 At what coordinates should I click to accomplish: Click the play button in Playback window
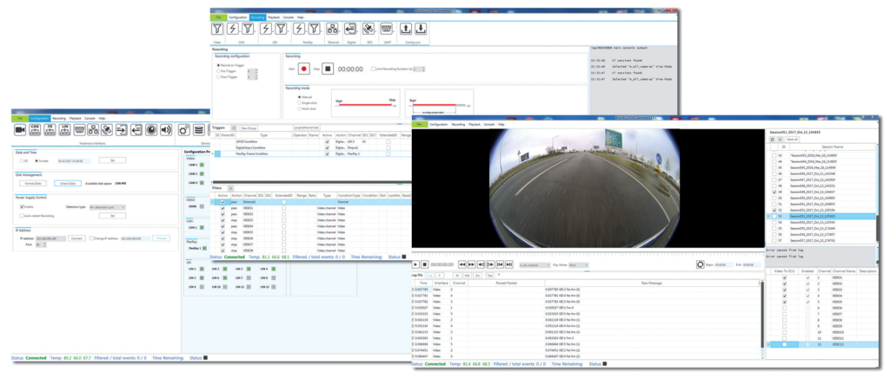click(x=415, y=264)
